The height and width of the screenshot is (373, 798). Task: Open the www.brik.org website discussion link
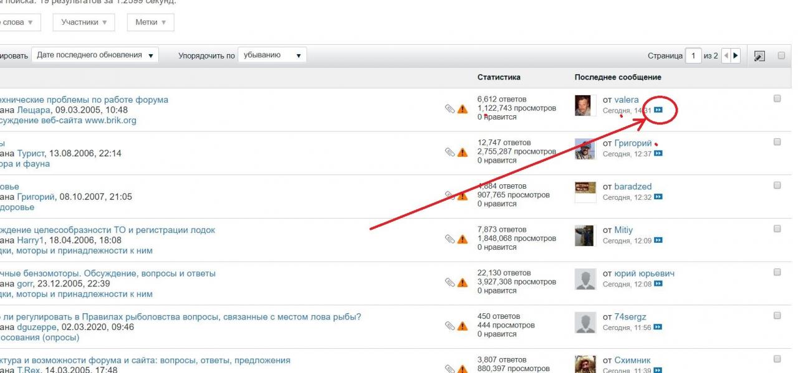pos(69,120)
